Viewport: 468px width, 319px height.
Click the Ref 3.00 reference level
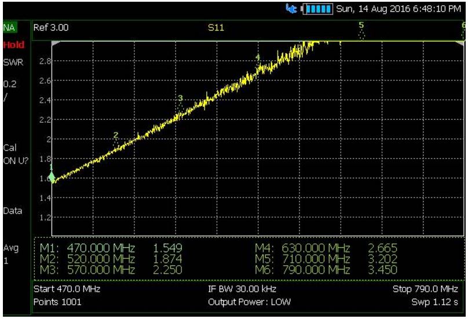tap(51, 28)
